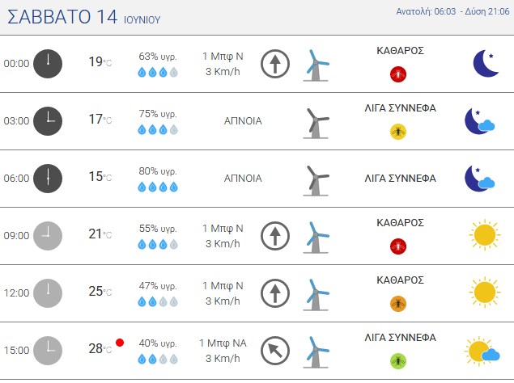Click the yellow mosquito indicator at 03:00
514x383 pixels.
tap(398, 132)
